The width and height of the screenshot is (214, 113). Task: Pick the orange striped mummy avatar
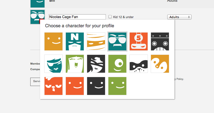click(96, 41)
